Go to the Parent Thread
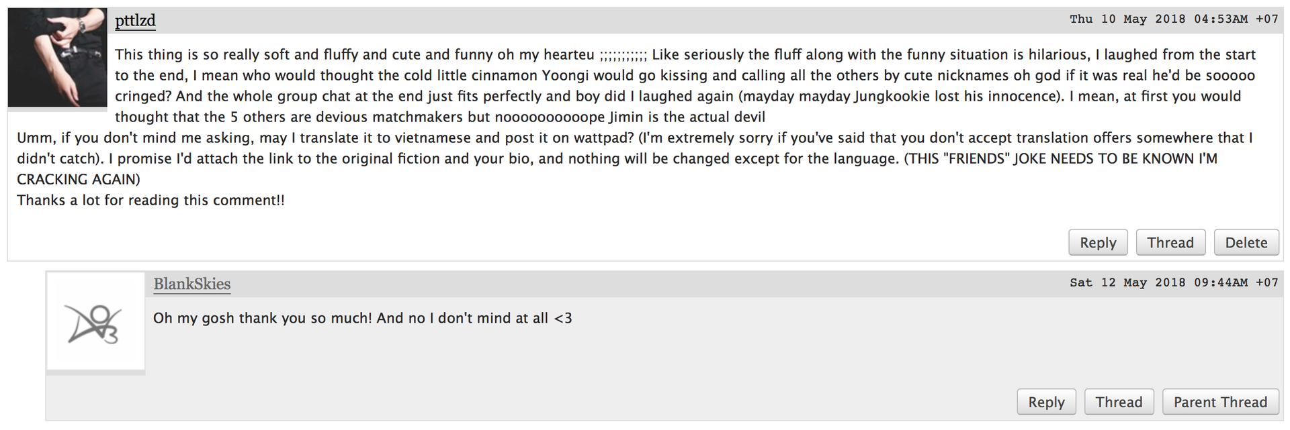The image size is (1290, 430). (1220, 402)
